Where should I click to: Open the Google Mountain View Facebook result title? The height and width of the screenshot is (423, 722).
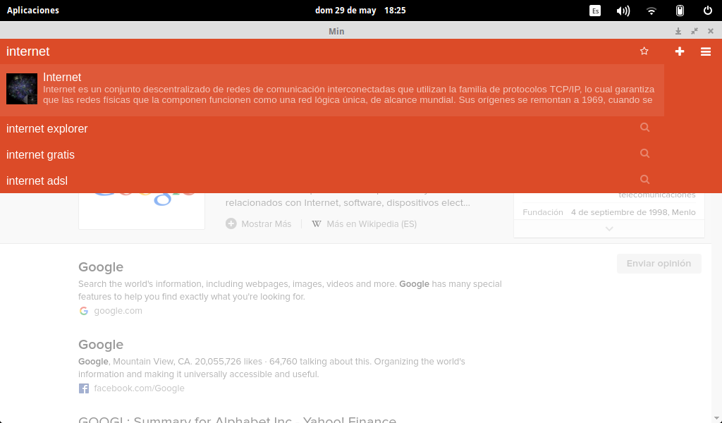(101, 344)
